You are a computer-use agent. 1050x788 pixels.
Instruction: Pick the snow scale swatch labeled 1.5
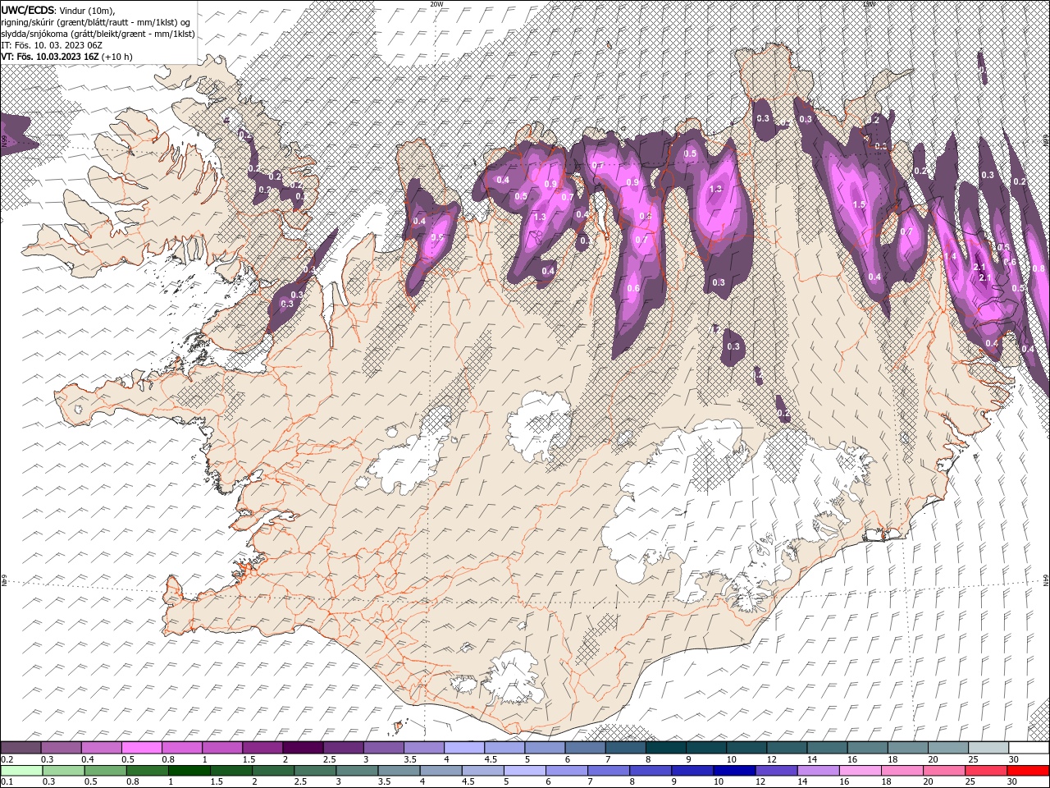(x=262, y=748)
